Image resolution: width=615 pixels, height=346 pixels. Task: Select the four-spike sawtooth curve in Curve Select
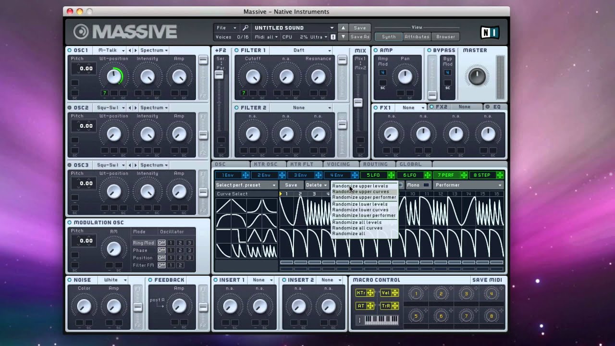(269, 250)
